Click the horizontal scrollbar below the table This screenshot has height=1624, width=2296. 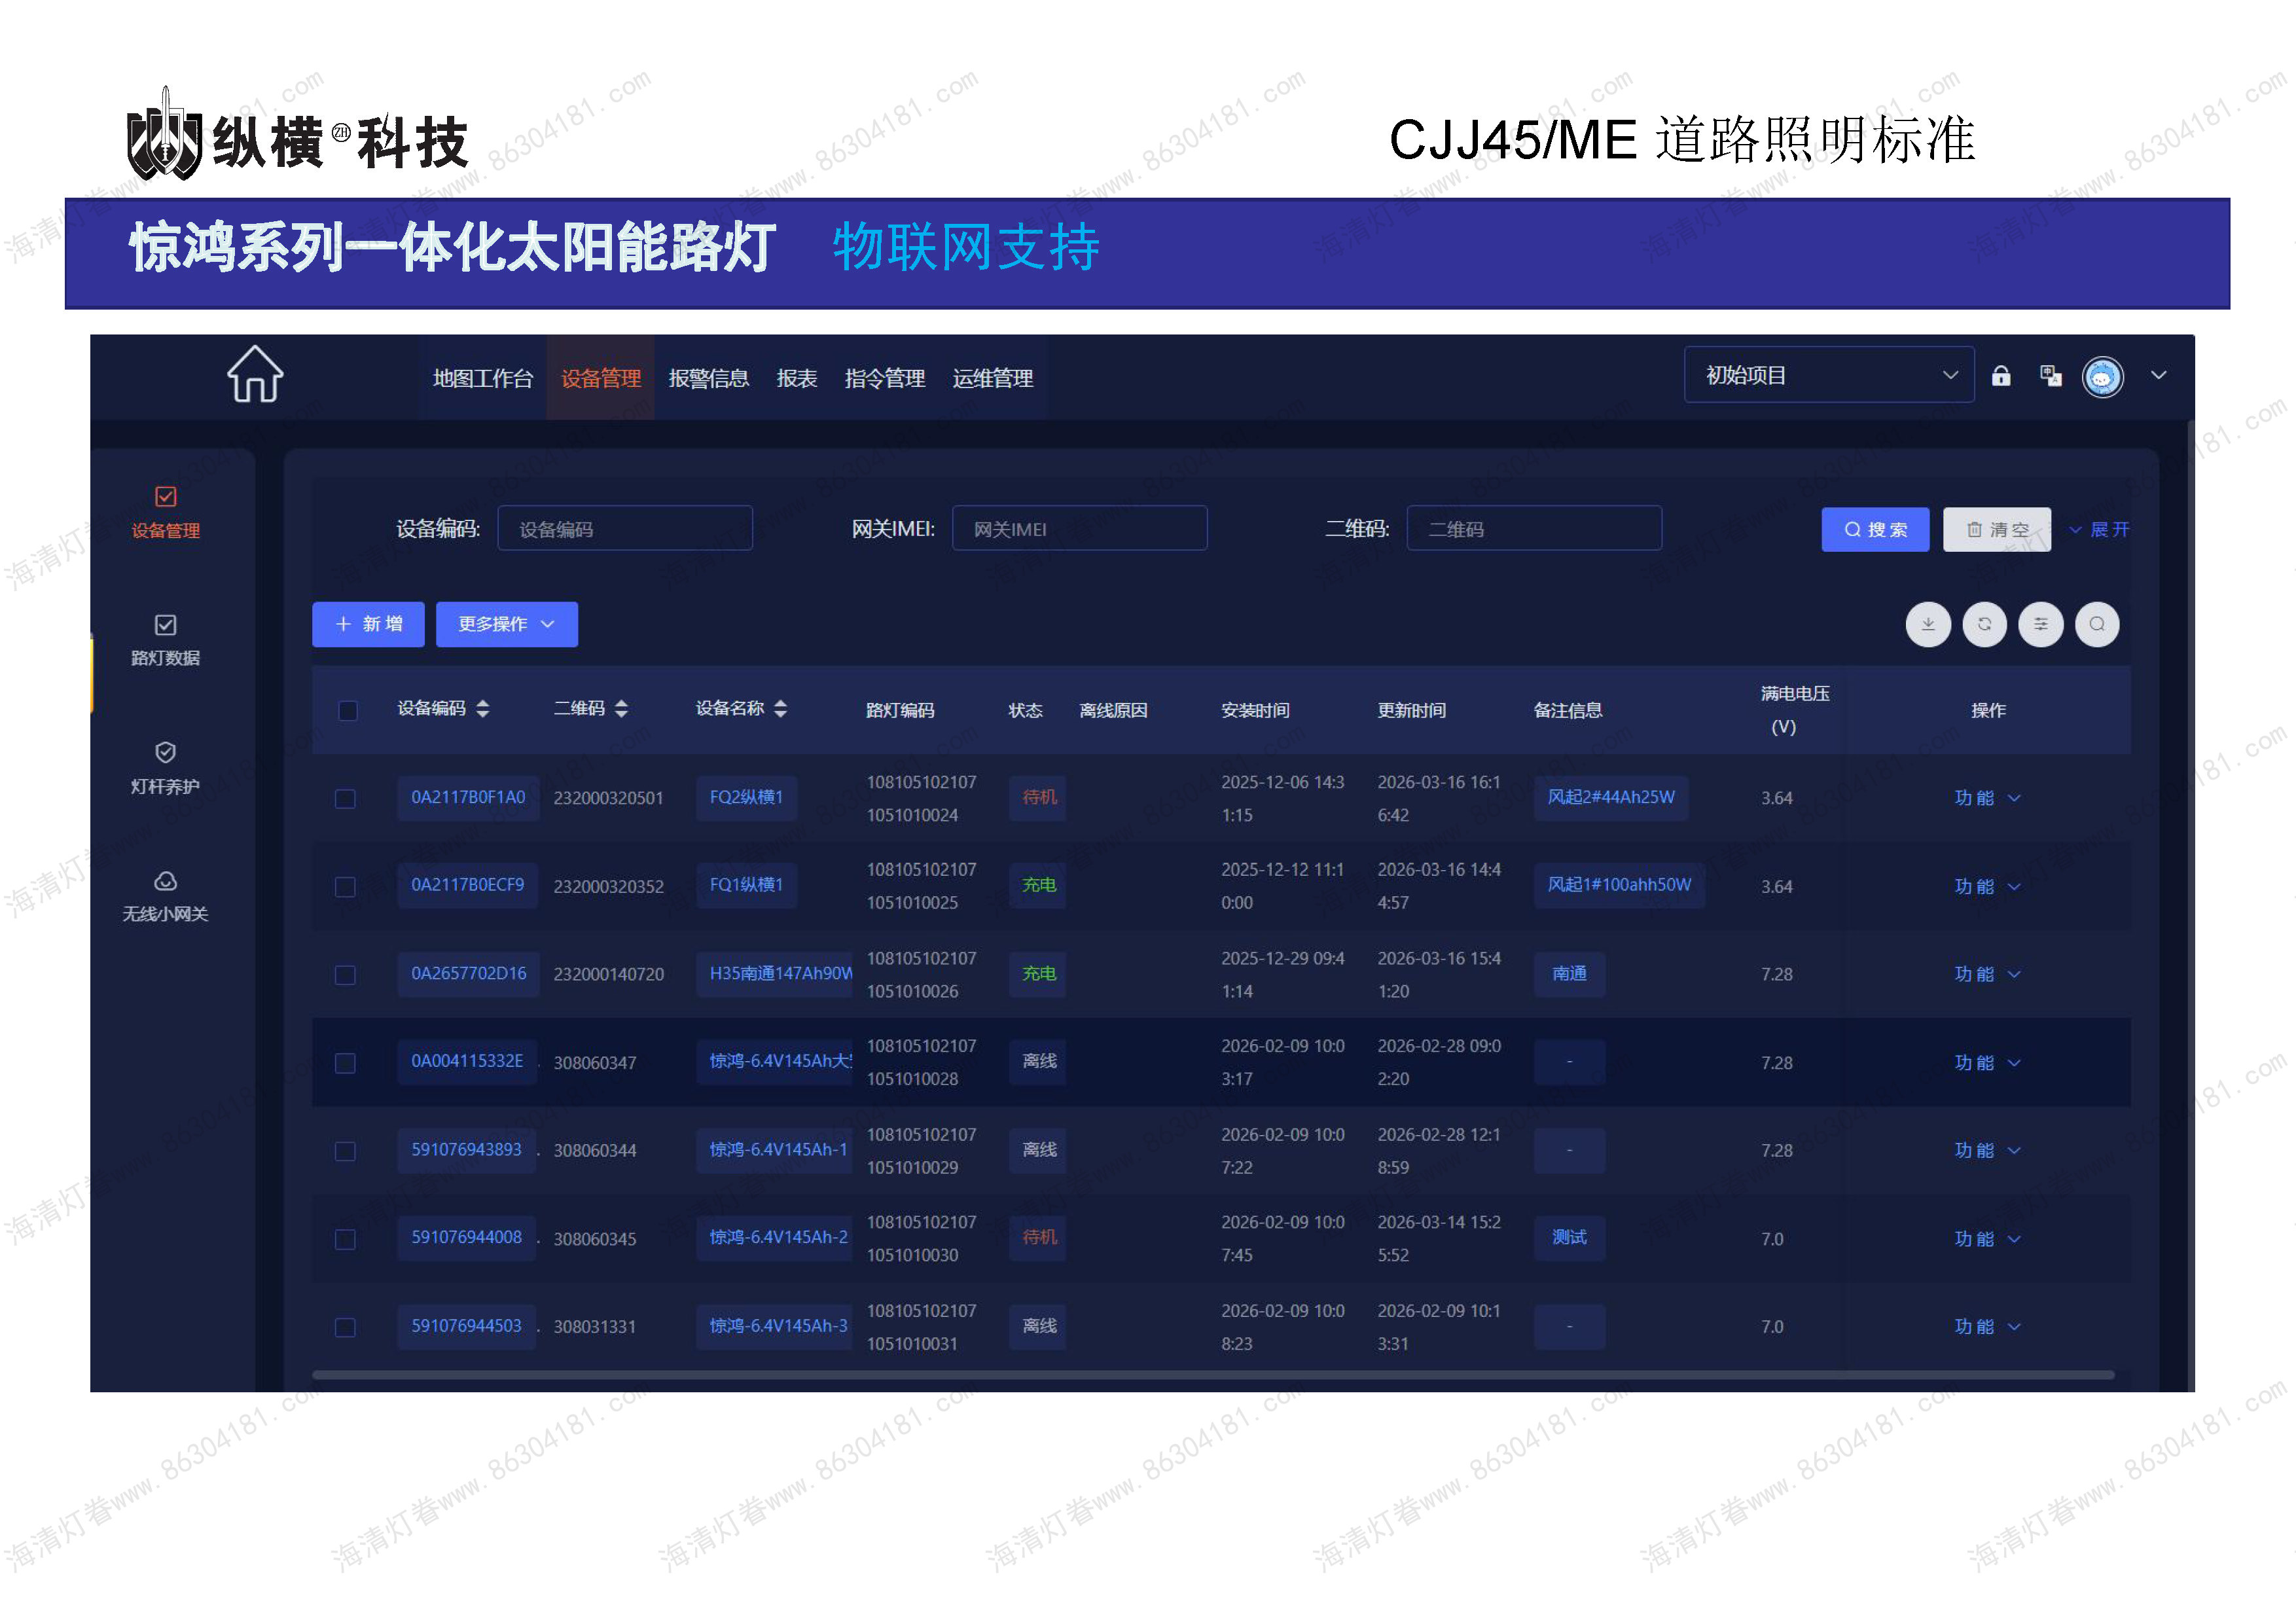coord(1212,1376)
